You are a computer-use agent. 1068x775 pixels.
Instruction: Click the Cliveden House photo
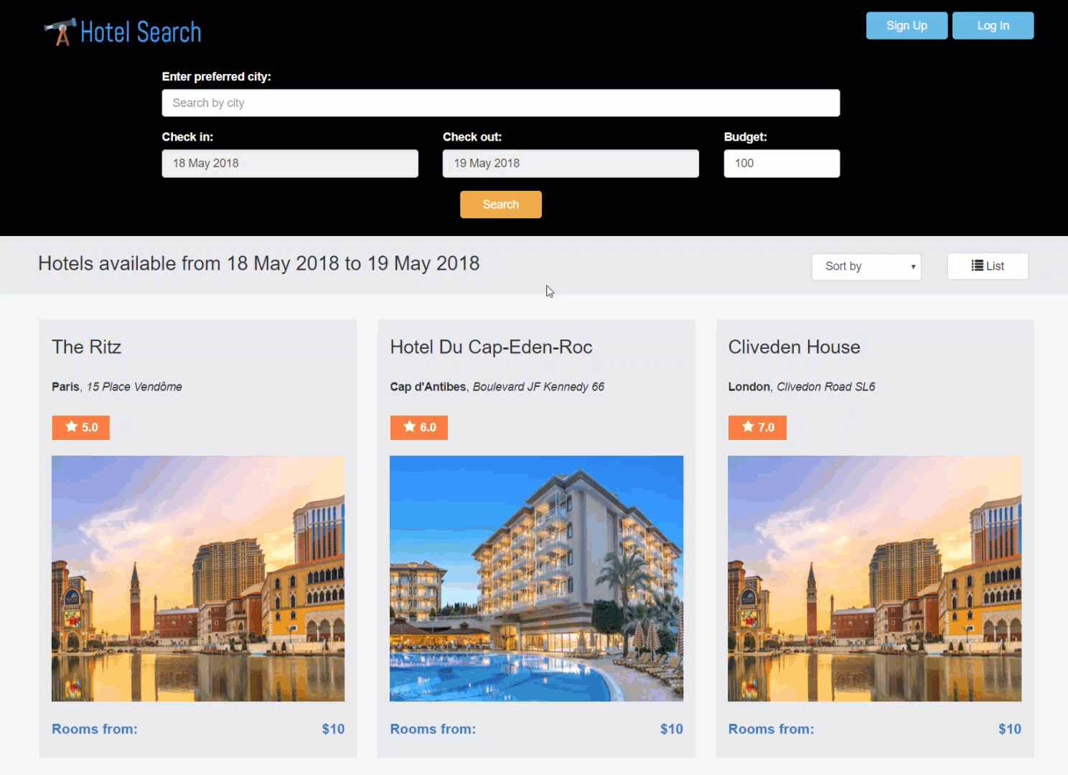[x=874, y=578]
